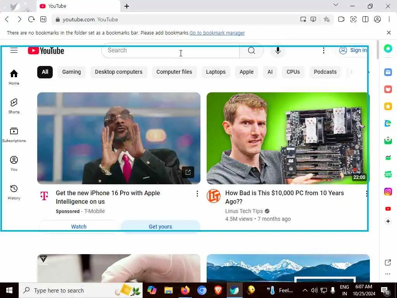397x298 pixels.
Task: Click the install app monitor icon in address bar
Action: click(313, 19)
